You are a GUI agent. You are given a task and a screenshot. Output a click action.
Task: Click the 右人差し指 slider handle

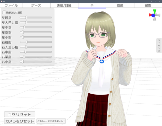point(26,47)
